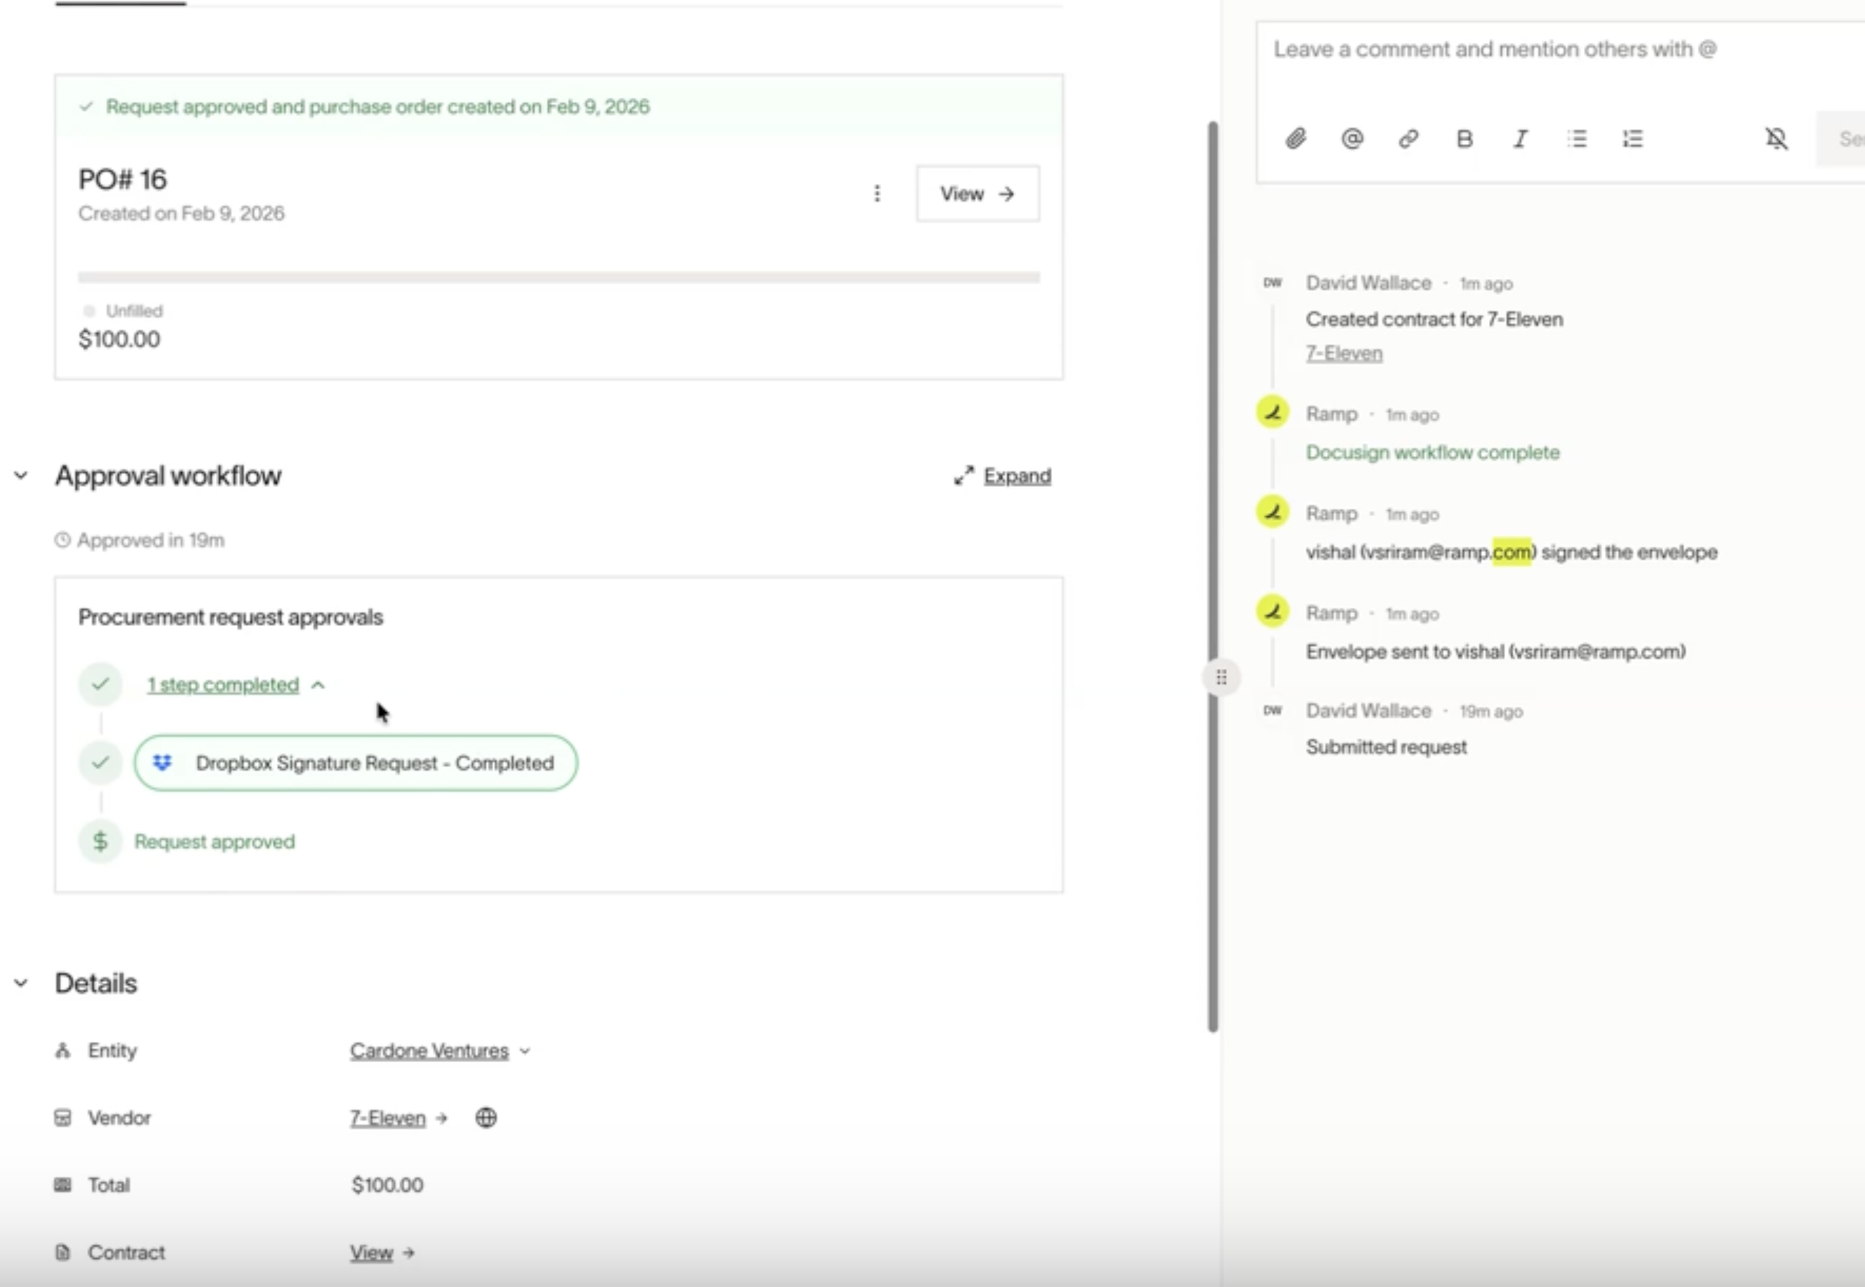Click the green checkmark beside 1 step completed
This screenshot has width=1865, height=1287.
[x=100, y=685]
